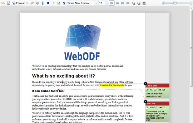Click subheading 'It can embed fonts too!'
Viewport: 193px width, 123px height.
click(x=48, y=91)
